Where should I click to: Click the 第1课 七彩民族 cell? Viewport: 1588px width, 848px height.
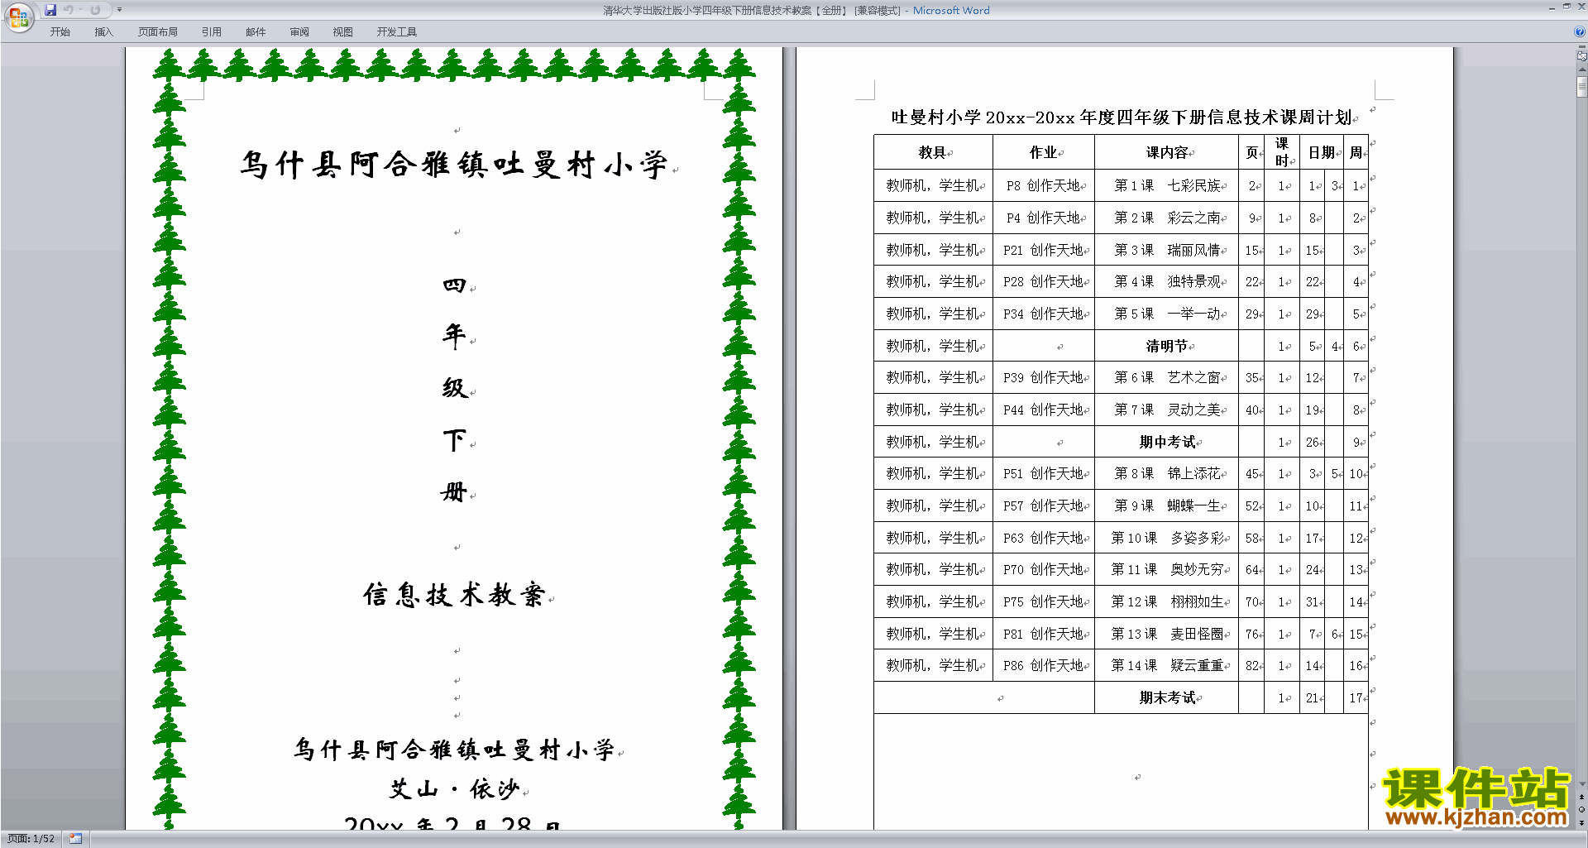tap(1166, 186)
